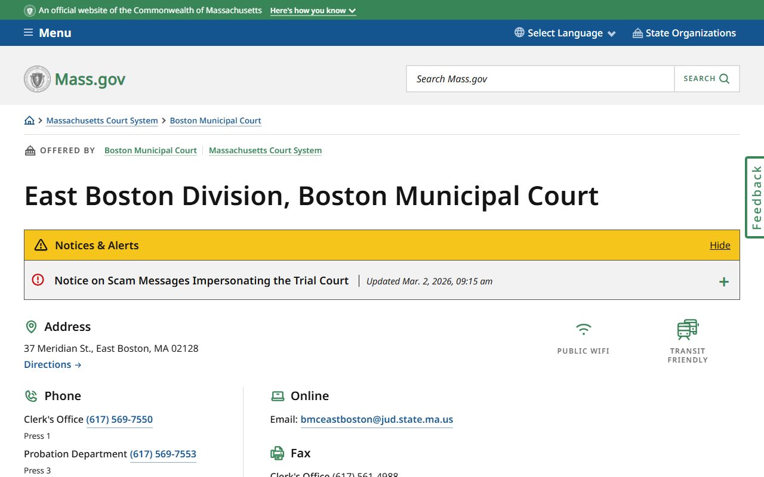The width and height of the screenshot is (764, 477).
Task: Expand "Here's how you know" dropdown
Action: click(313, 11)
